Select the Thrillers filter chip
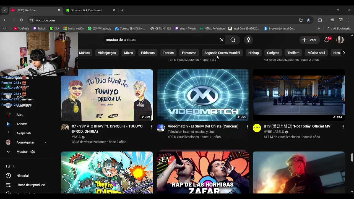This screenshot has height=199, width=354. [x=293, y=53]
